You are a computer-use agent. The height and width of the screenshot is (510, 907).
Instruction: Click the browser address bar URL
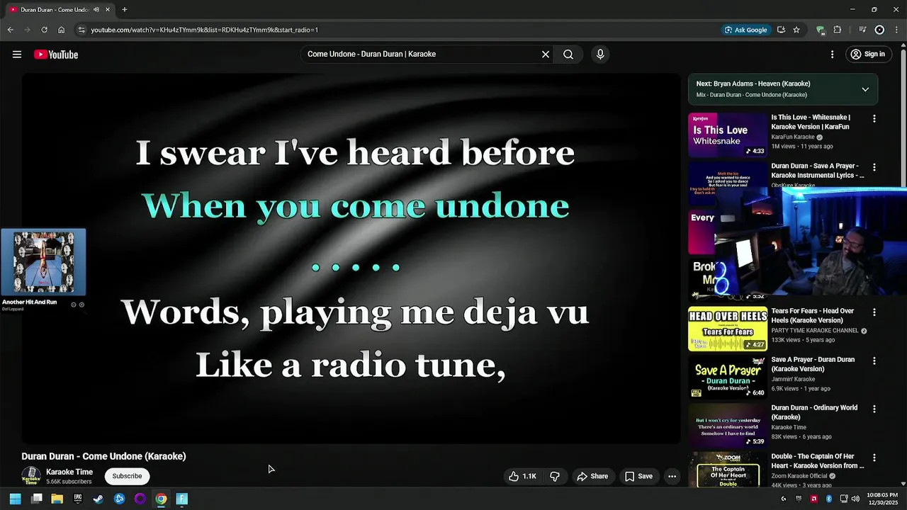204,30
